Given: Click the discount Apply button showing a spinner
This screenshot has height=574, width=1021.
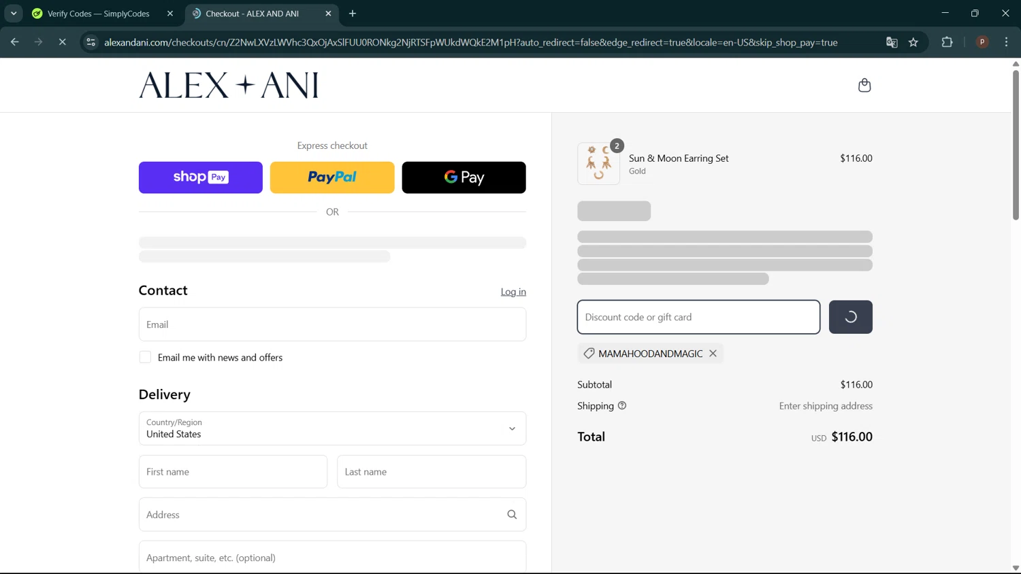Looking at the screenshot, I should click(x=851, y=317).
